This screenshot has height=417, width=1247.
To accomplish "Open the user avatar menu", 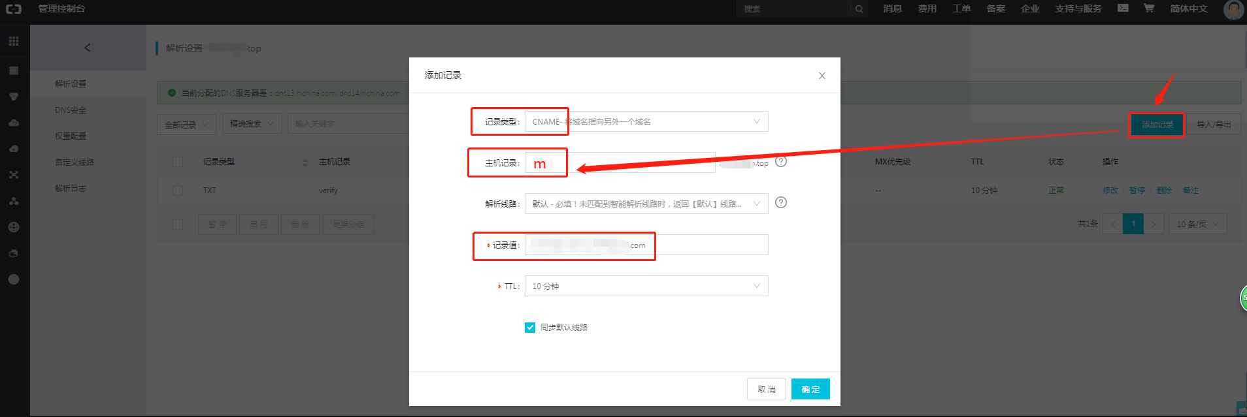I will click(x=1233, y=9).
